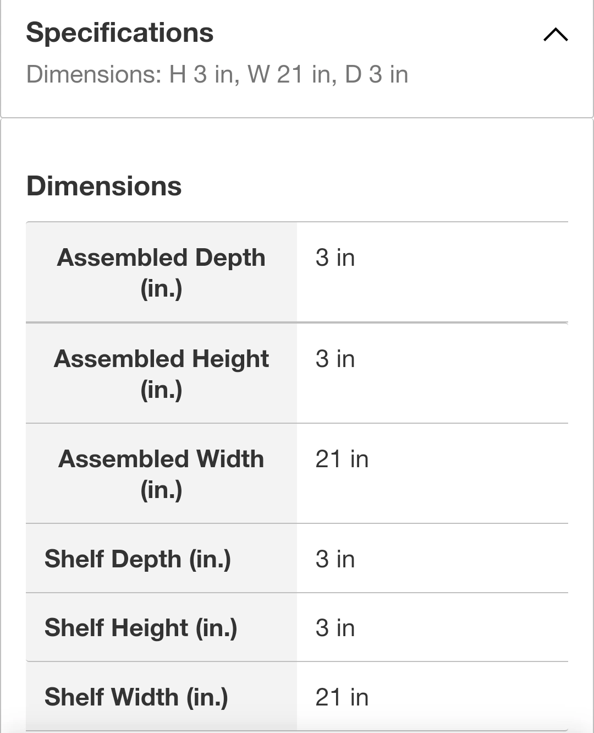This screenshot has height=733, width=594.
Task: Collapse the Specifications section chevron
Action: coord(555,35)
